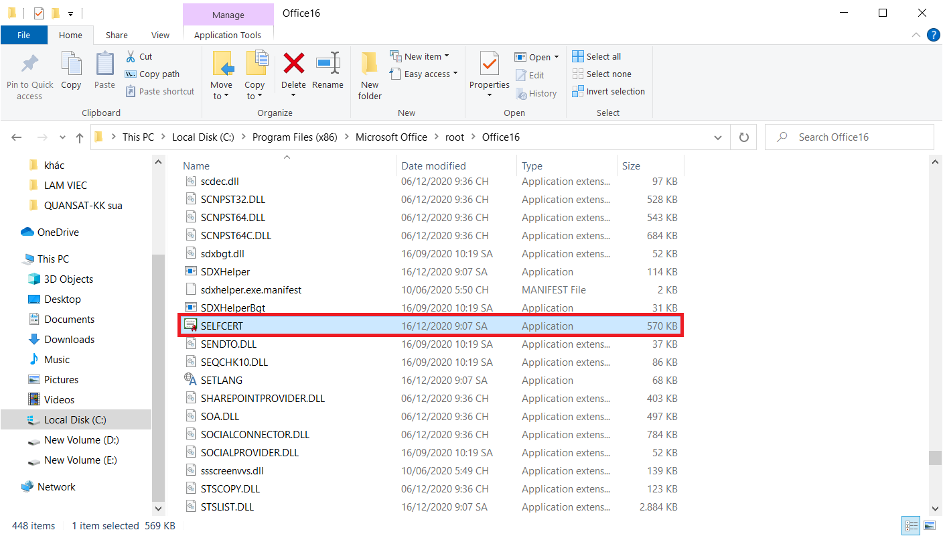Click the SETLANG application icon
Screen dimensions: 943x536
click(190, 380)
